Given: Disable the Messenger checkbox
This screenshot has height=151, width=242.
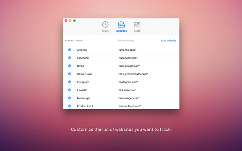Looking at the screenshot, I should coord(70,98).
